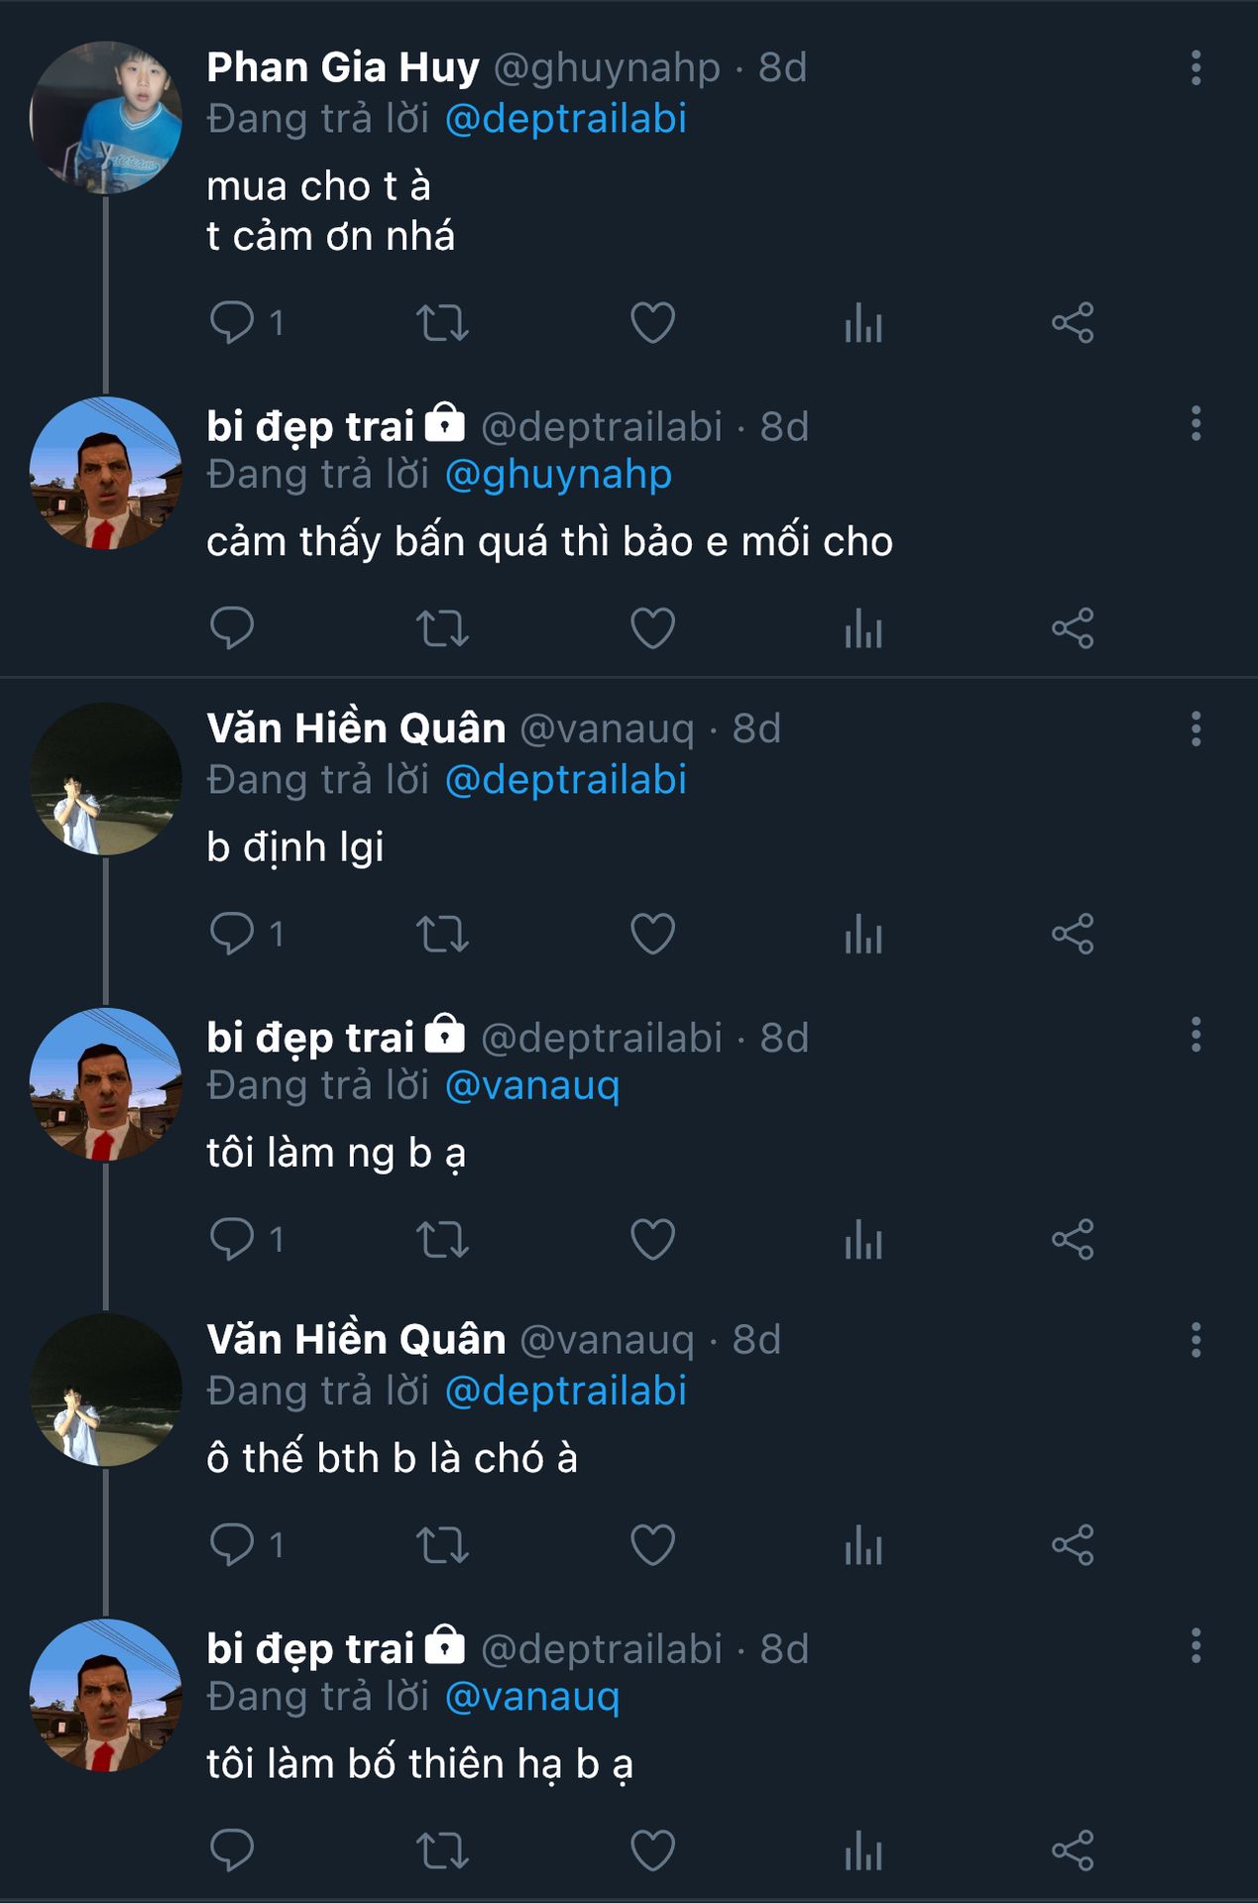Open Văn Hiền Quân's profile from "b định lgi" tweet

point(356,728)
